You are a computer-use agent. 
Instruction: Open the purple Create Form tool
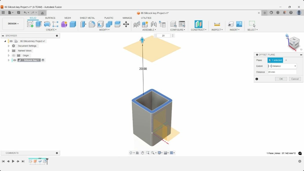(x=64, y=24)
